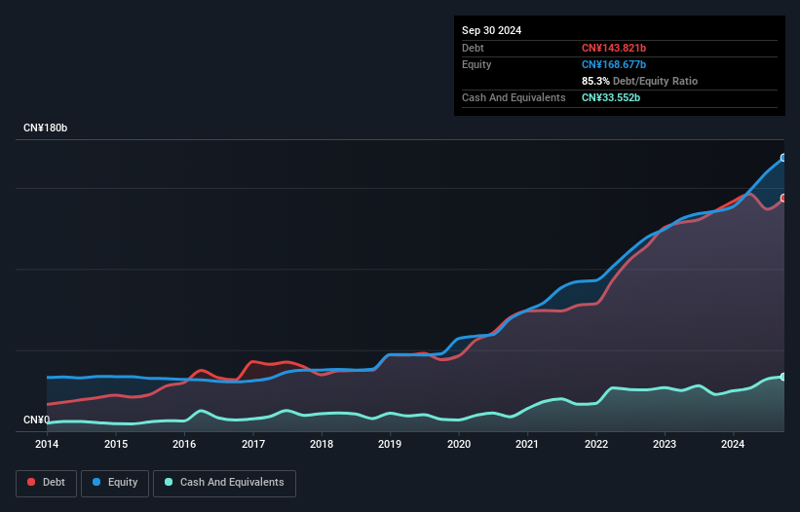Click the red Debt legend dot
The image size is (800, 512).
(31, 482)
